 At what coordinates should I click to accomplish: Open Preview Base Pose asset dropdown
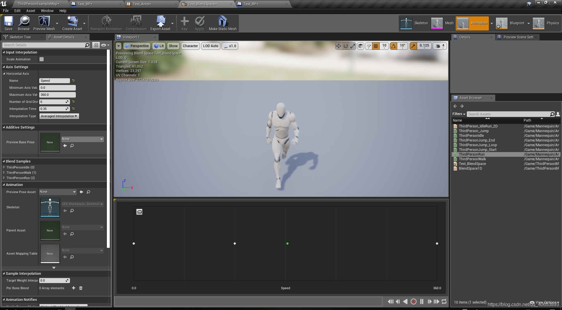point(83,139)
